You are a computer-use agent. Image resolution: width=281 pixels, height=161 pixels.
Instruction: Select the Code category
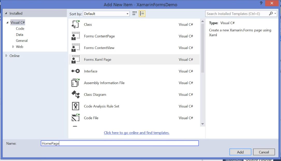click(20, 29)
